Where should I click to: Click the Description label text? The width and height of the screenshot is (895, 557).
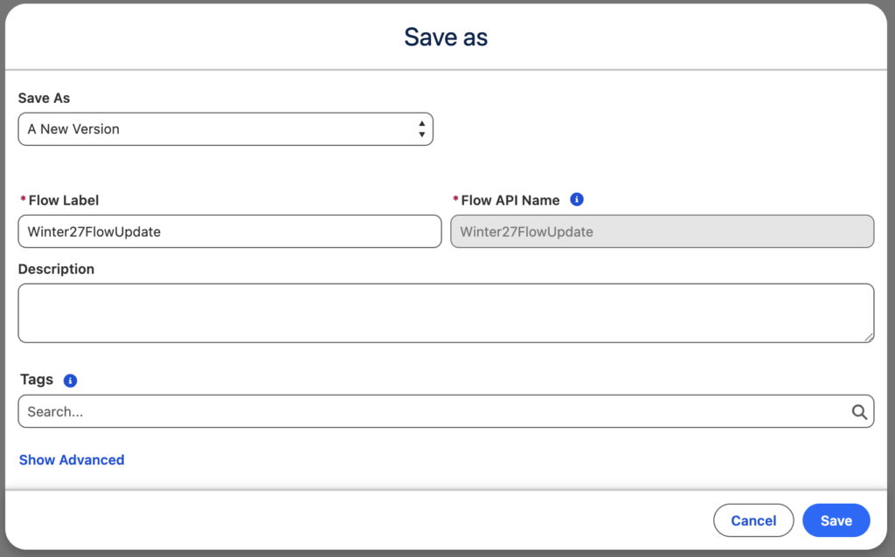(x=56, y=269)
